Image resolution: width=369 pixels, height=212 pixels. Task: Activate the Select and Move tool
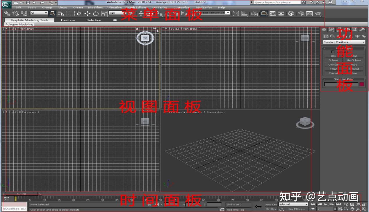[x=87, y=13]
